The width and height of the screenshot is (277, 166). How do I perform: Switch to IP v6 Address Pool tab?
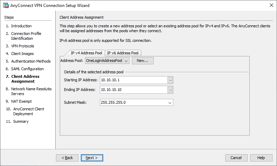pyautogui.click(x=123, y=53)
